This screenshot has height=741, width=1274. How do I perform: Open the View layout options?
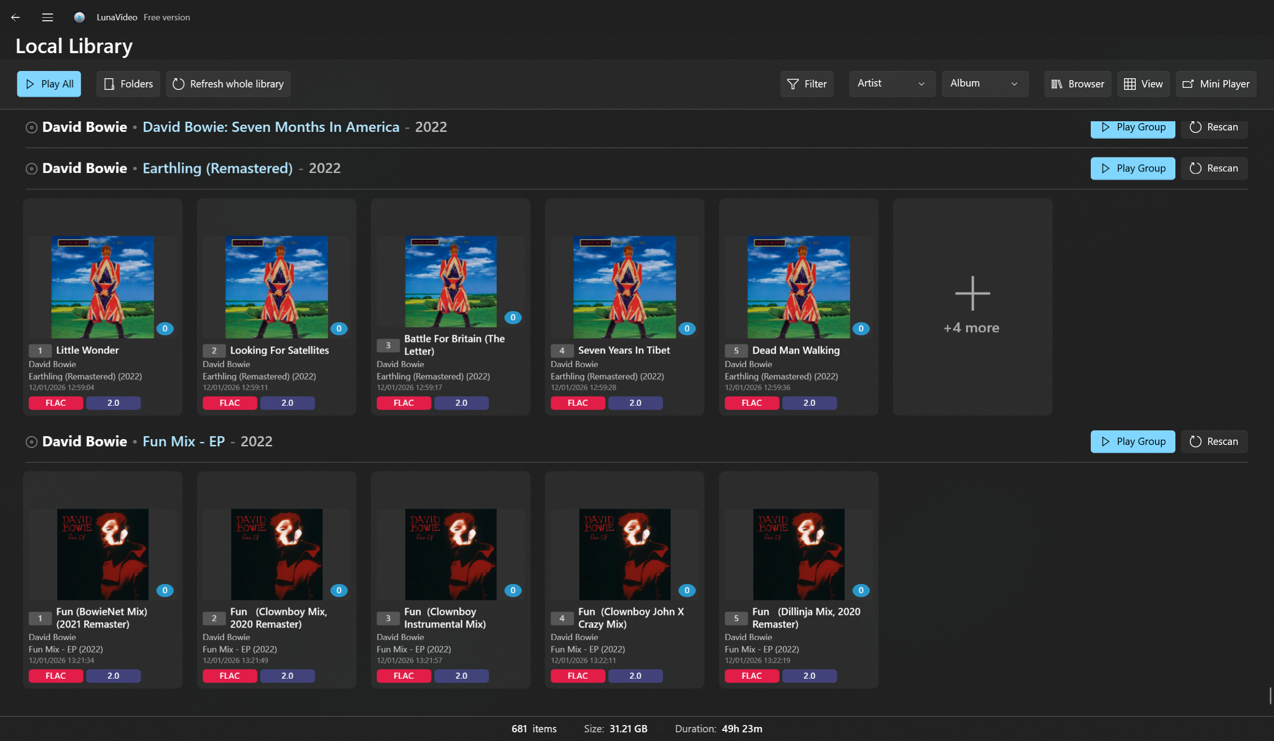(x=1144, y=84)
